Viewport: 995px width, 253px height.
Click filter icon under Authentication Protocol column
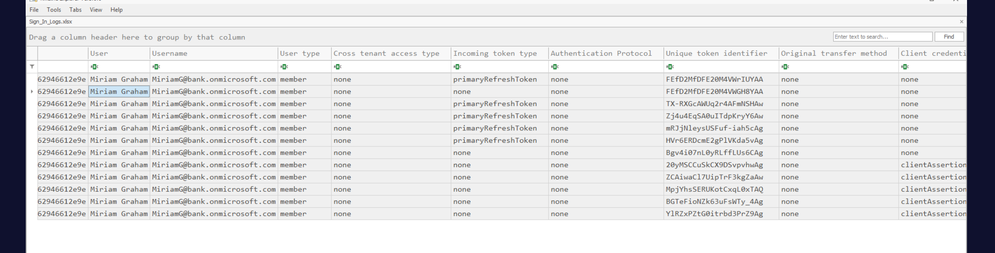[x=554, y=67]
